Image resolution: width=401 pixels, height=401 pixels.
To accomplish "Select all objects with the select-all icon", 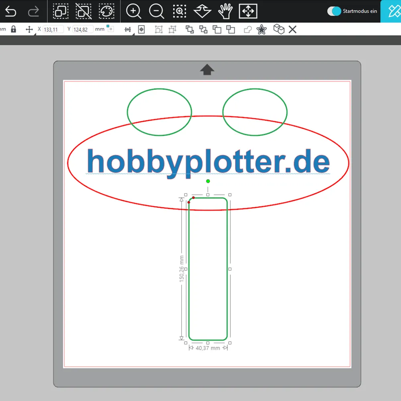I will [x=61, y=11].
